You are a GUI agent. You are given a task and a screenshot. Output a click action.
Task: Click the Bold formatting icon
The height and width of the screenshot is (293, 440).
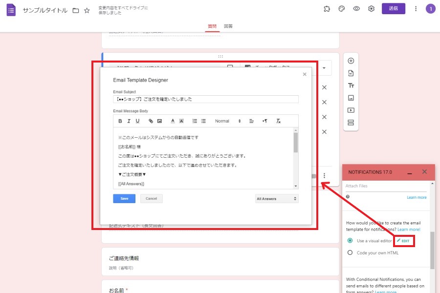coord(120,121)
